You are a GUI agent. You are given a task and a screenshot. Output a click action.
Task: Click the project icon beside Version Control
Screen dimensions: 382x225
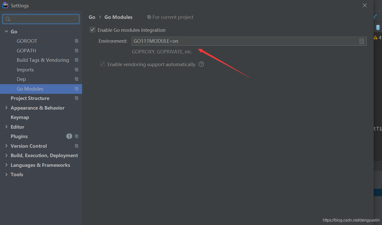coord(77,146)
